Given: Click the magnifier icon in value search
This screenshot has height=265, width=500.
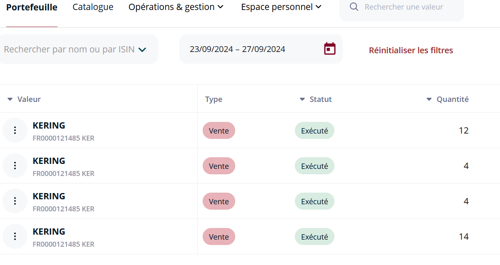Looking at the screenshot, I should click(x=354, y=7).
